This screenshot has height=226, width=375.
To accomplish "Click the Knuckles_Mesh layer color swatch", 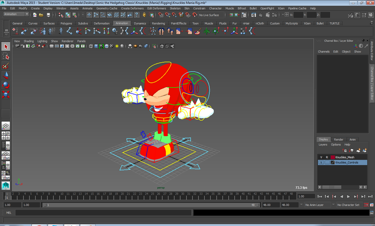I will click(332, 157).
